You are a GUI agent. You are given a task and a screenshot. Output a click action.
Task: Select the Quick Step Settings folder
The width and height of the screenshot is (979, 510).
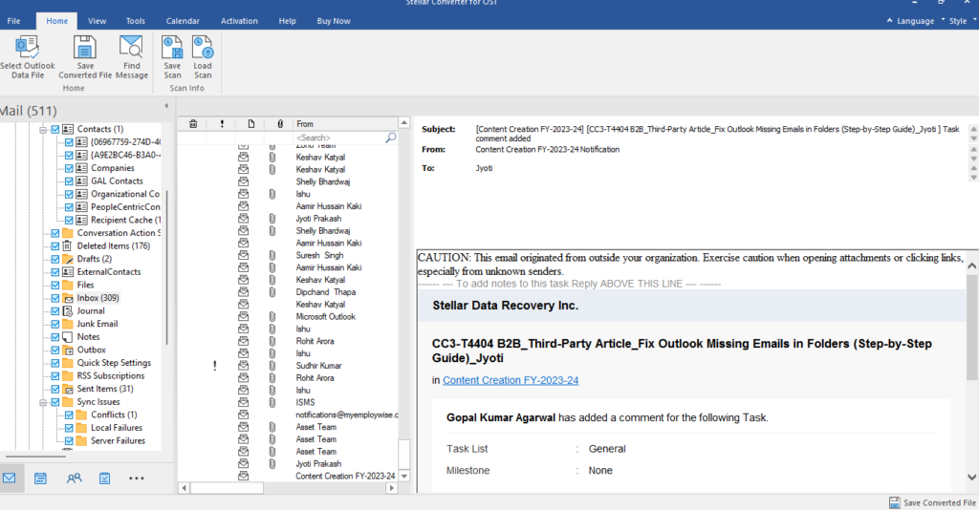tap(114, 362)
